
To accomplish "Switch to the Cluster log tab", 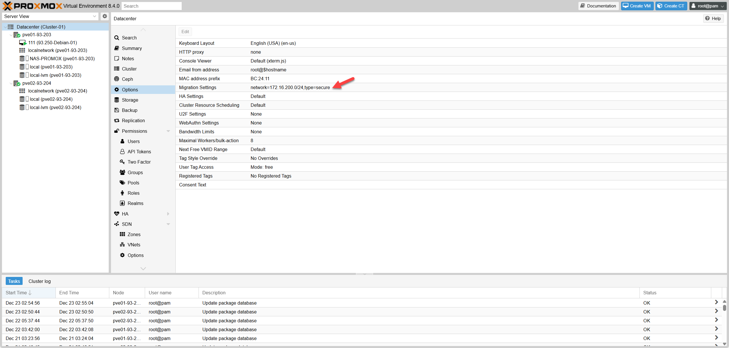I will (39, 281).
